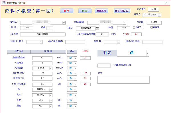This screenshot has height=113, width=171.
Task: Open 適否 dropdown for 一般細菌
Action: click(75, 63)
